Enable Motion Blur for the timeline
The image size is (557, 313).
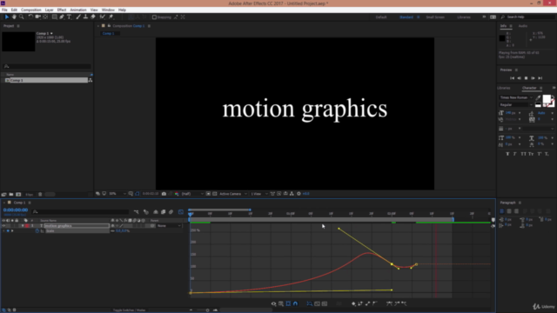(x=171, y=212)
